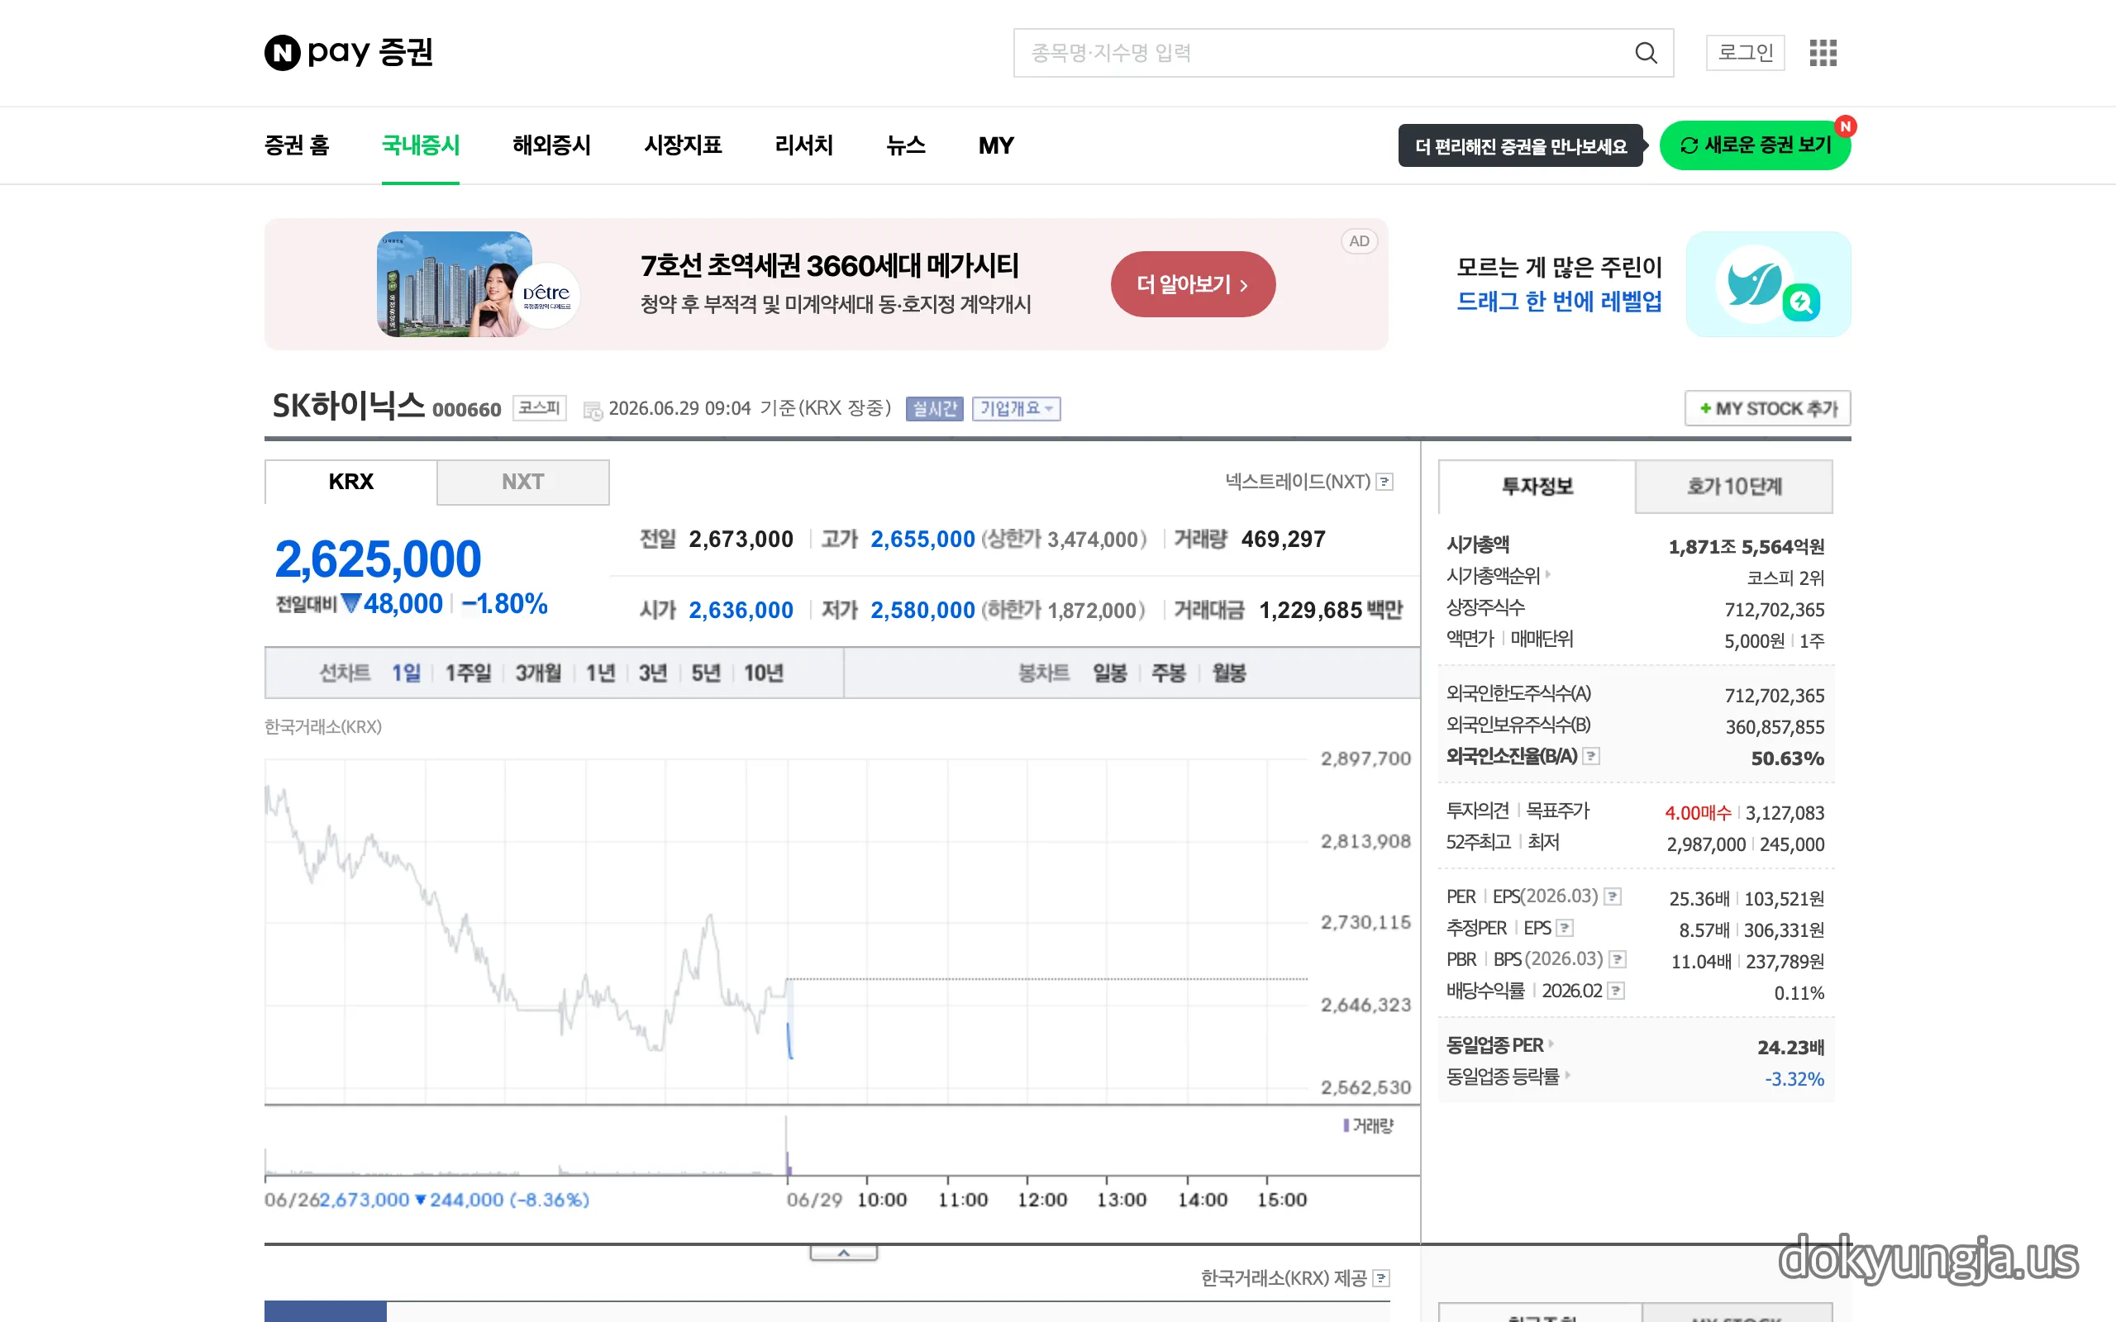This screenshot has height=1322, width=2116.
Task: Open help icon beside 외국인소진율(B/A)
Action: (x=1591, y=756)
